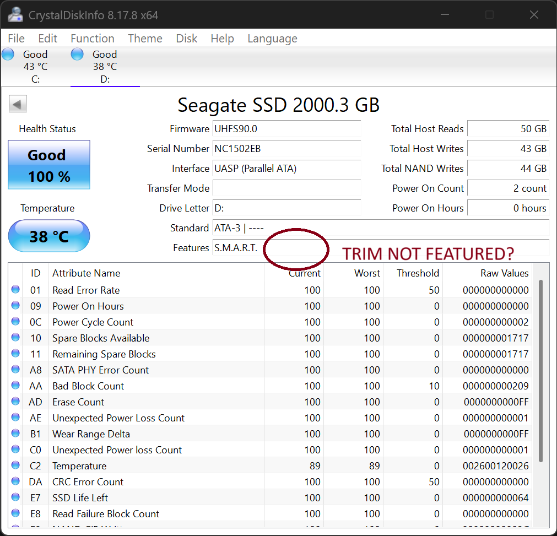Click the Raw Values column header
The height and width of the screenshot is (536, 557).
(x=504, y=273)
